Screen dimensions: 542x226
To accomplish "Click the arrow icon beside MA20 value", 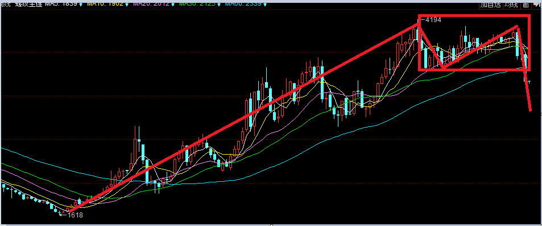I will (x=173, y=4).
